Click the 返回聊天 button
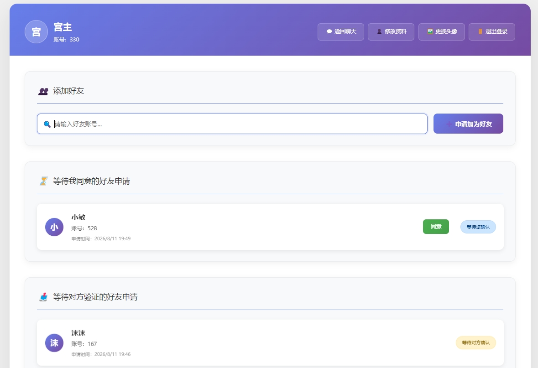Image resolution: width=538 pixels, height=368 pixels. (341, 32)
